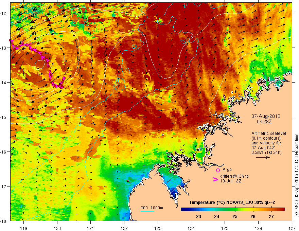Screen dimensions: 299x231
Task: Click the 'drifters@12h to' label
Action: click(x=234, y=176)
